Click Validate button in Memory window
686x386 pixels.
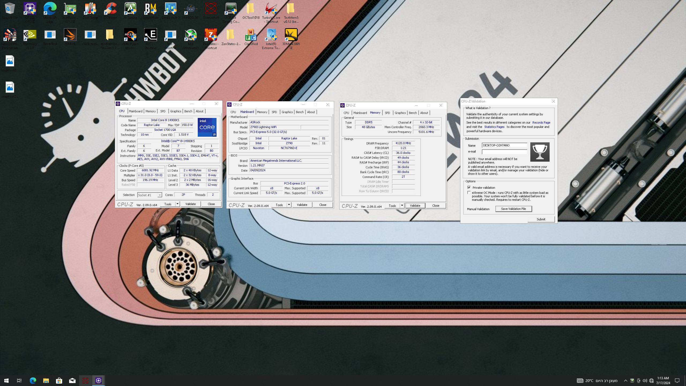coord(415,206)
